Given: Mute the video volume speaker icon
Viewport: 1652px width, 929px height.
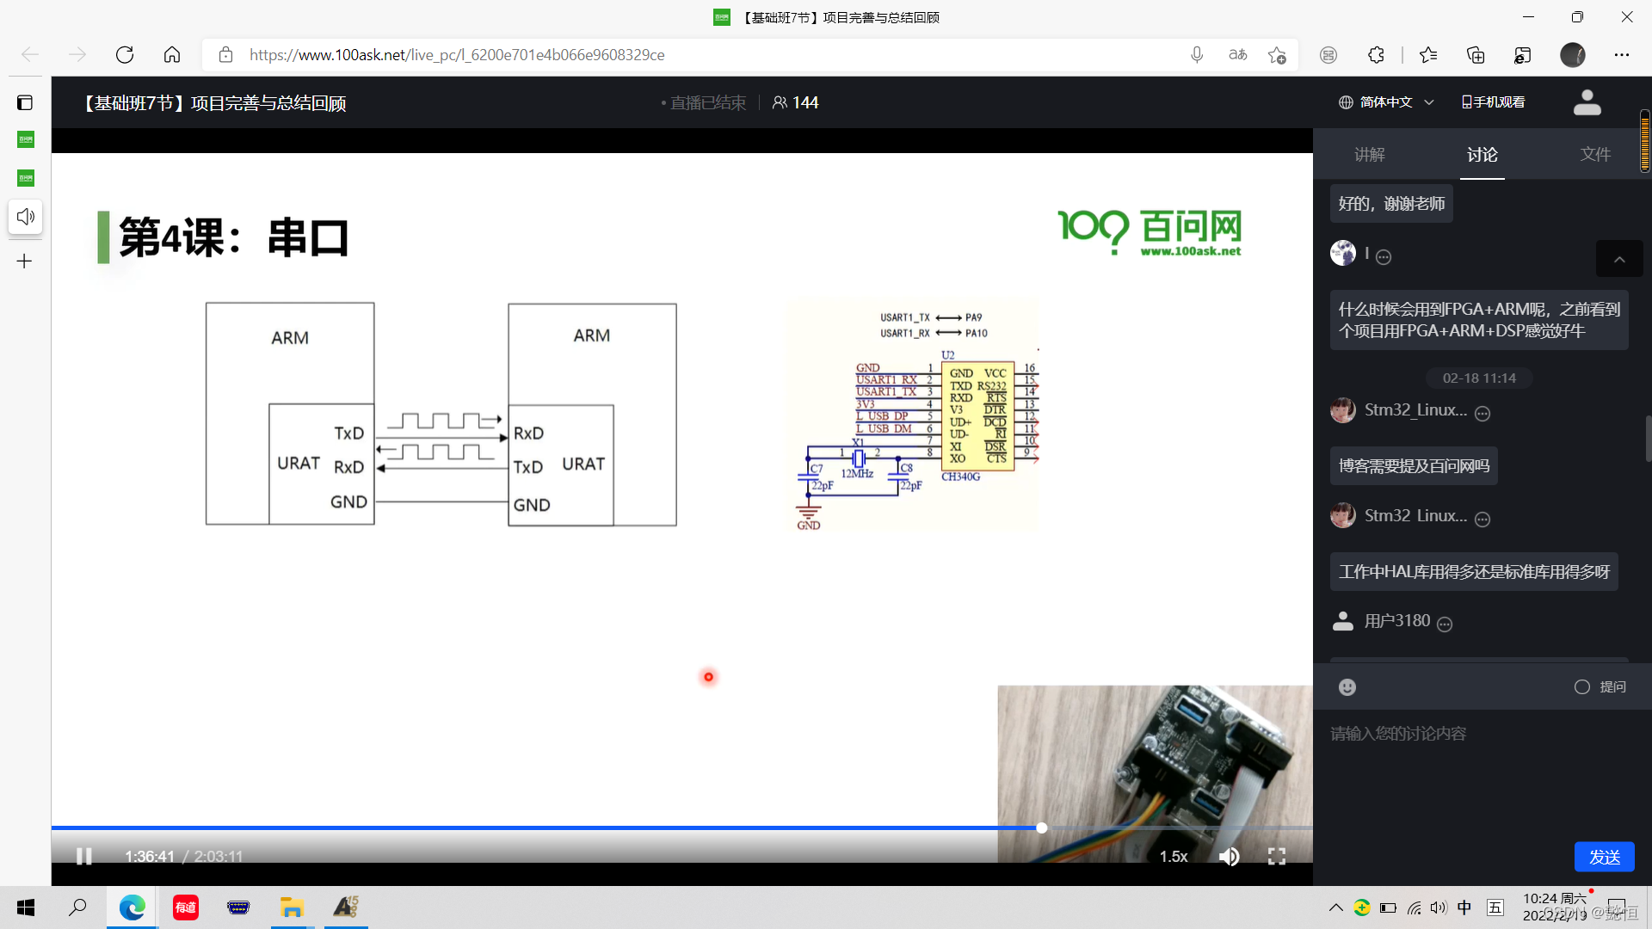Looking at the screenshot, I should [1230, 856].
